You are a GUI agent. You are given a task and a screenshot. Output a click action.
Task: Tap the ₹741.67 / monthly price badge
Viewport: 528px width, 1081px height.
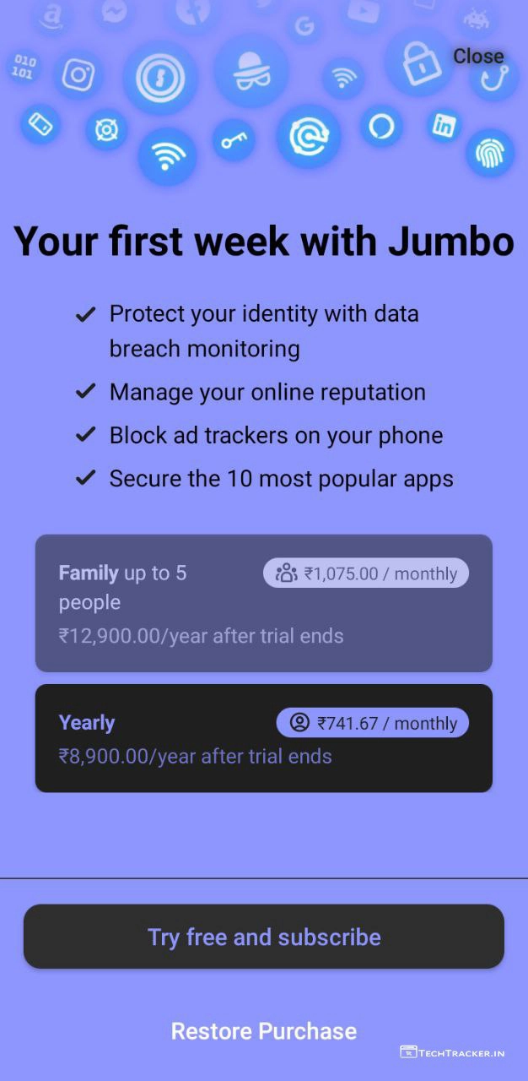373,723
